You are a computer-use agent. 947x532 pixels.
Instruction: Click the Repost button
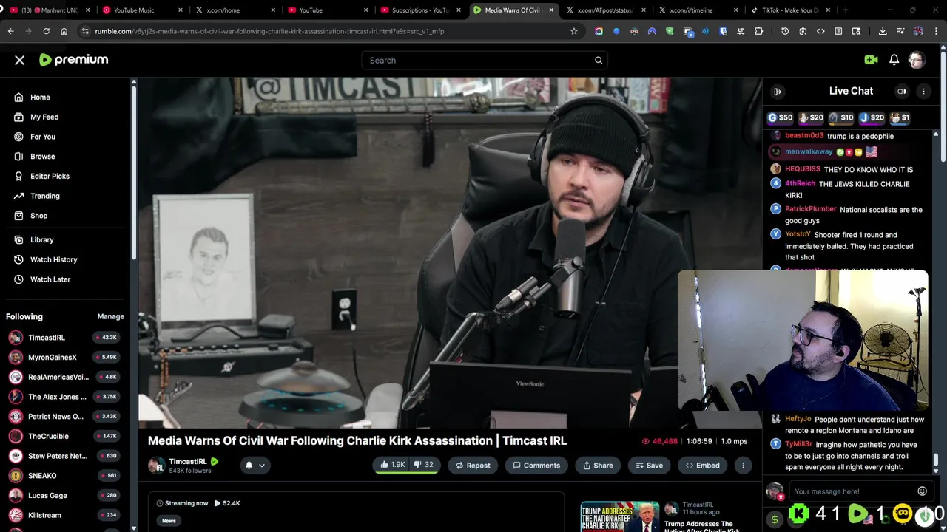coord(473,465)
